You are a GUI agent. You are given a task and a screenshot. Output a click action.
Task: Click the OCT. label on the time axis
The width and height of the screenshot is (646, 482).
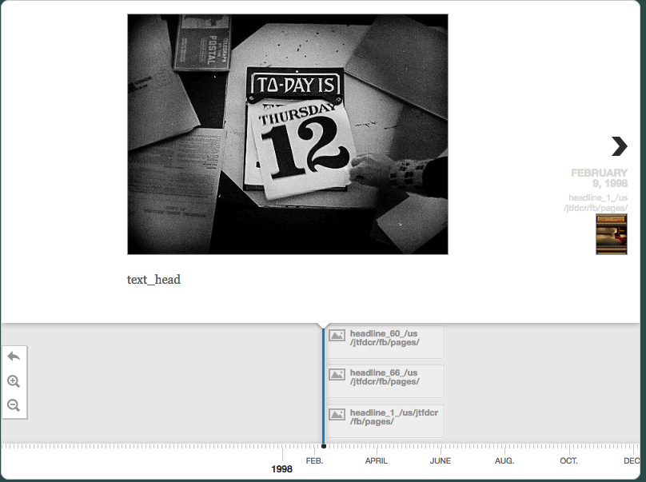coord(568,460)
